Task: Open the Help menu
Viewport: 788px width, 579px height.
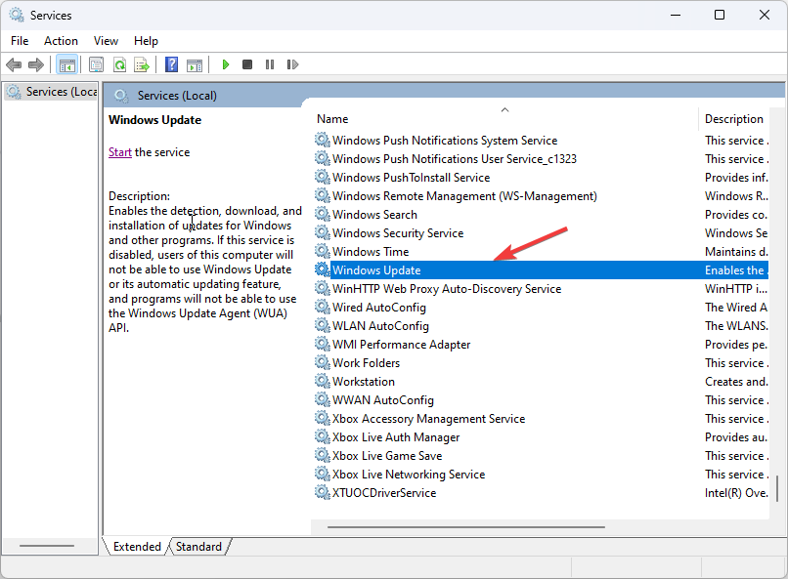Action: [146, 41]
